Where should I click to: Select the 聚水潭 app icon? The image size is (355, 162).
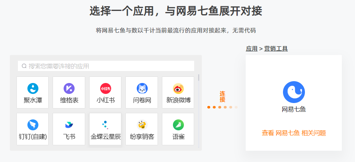pyautogui.click(x=33, y=88)
